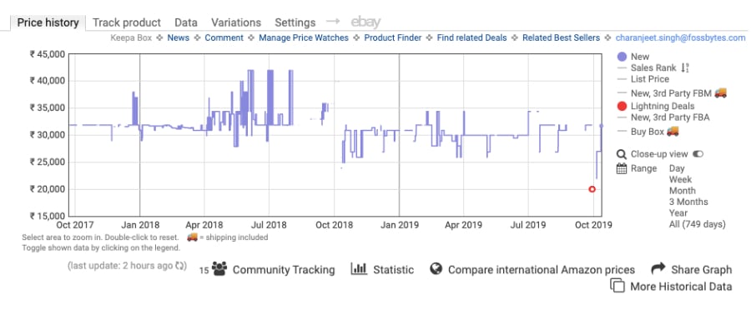Click the Oct 2018 axis label
The width and height of the screenshot is (751, 310).
[x=335, y=225]
